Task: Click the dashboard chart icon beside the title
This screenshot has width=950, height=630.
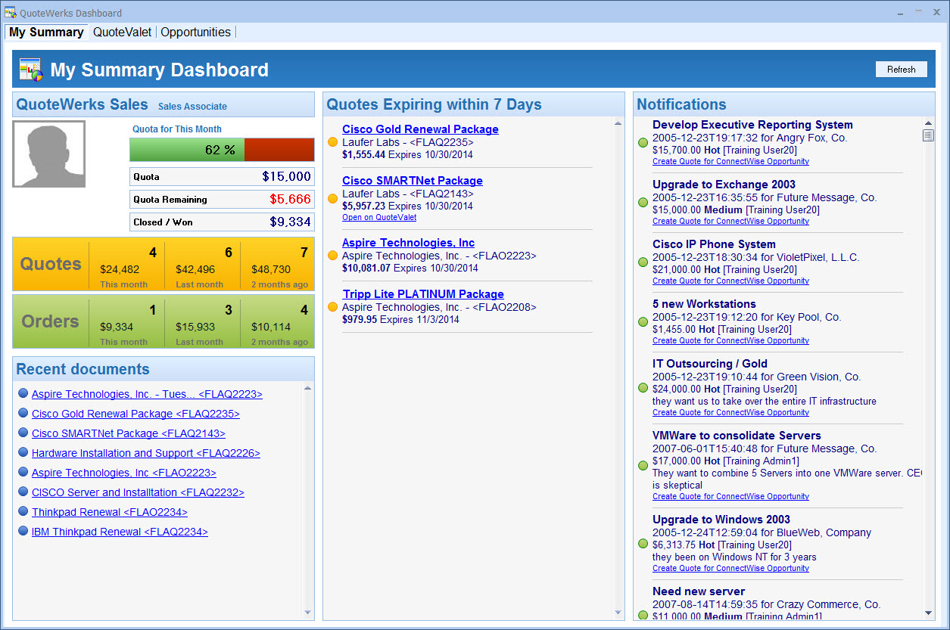Action: [30, 70]
